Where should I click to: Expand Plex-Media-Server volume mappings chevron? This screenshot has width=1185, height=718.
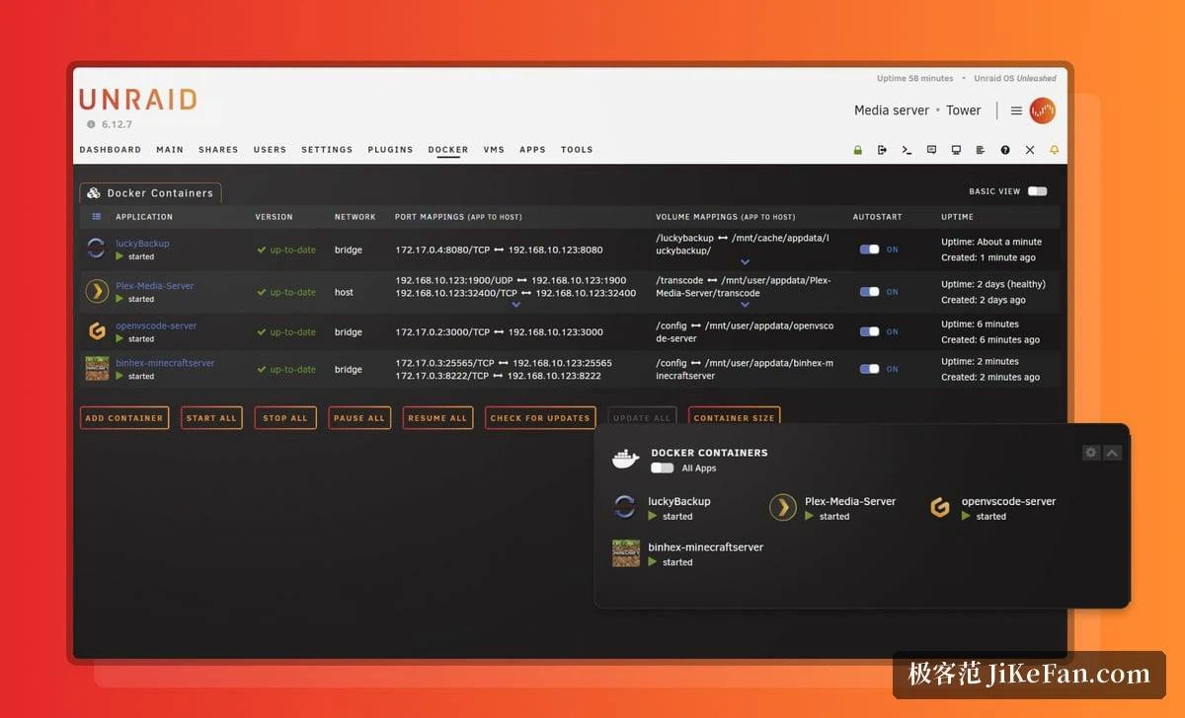745,305
